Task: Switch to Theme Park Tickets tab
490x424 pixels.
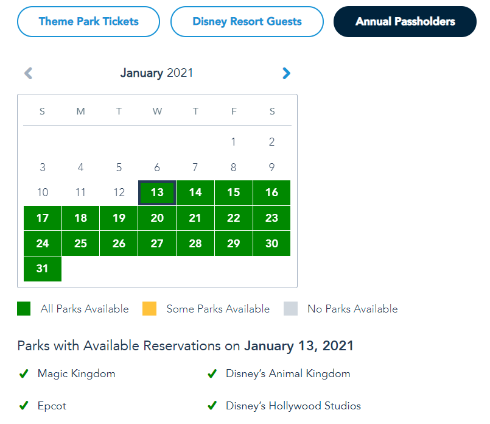Action: (x=88, y=22)
